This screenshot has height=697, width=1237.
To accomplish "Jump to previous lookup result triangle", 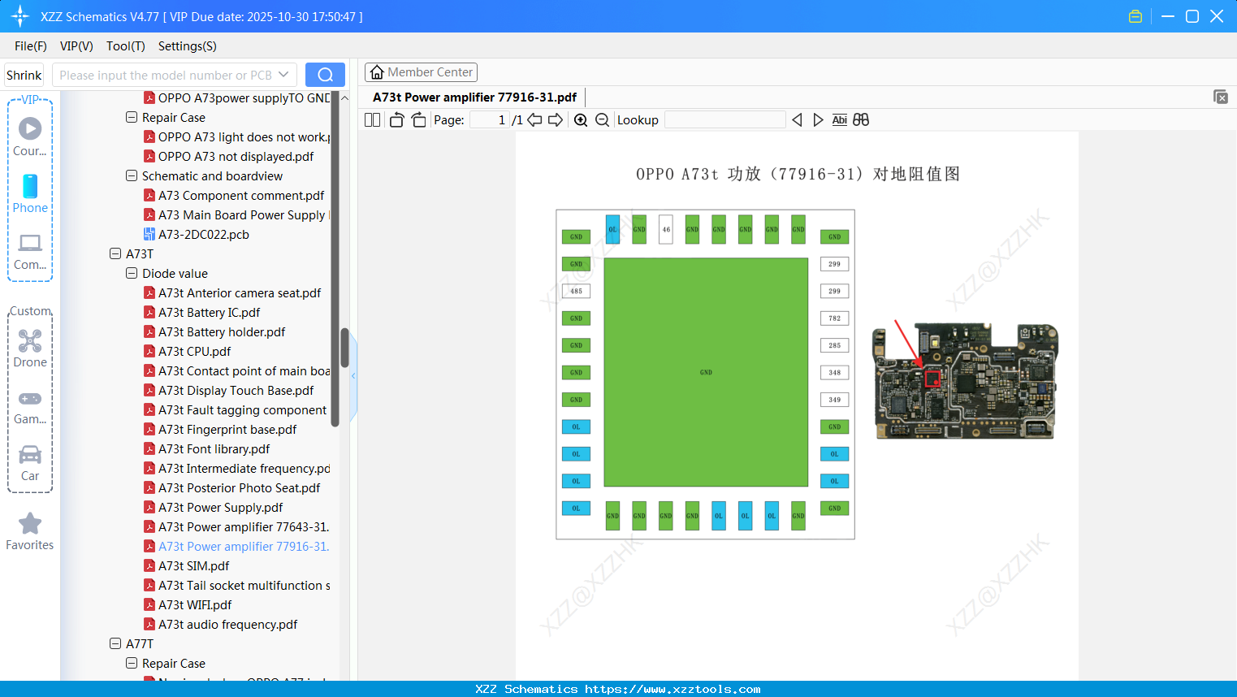I will click(x=797, y=120).
